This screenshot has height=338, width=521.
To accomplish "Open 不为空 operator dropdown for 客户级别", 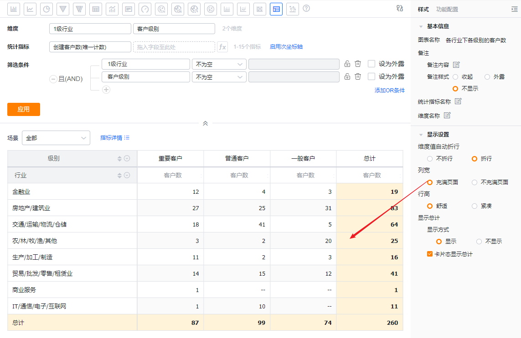I will click(219, 77).
